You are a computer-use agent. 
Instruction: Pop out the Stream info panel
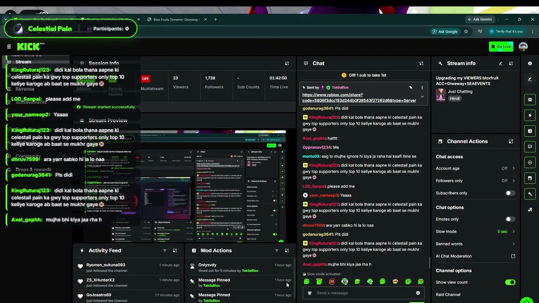point(511,64)
